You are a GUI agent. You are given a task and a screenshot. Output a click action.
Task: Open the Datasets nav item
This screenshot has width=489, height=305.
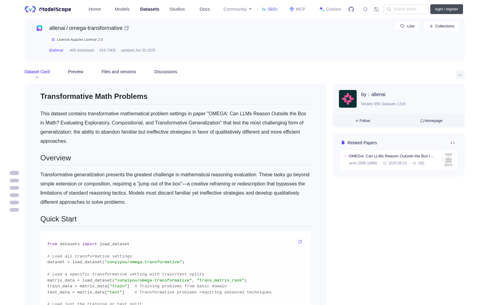(x=150, y=9)
